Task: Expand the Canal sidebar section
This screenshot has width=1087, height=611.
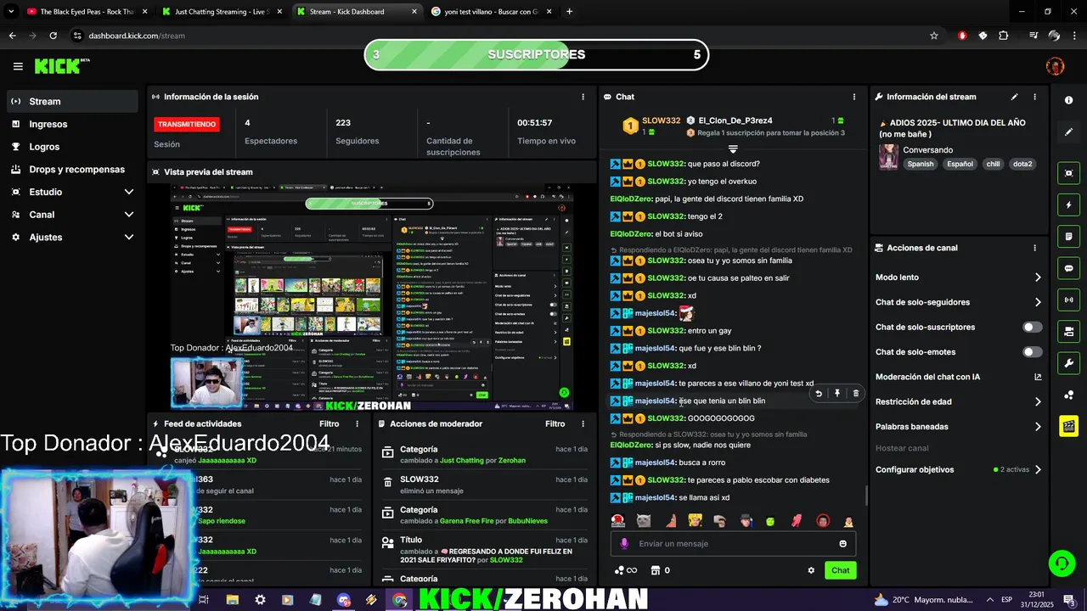Action: coord(72,215)
